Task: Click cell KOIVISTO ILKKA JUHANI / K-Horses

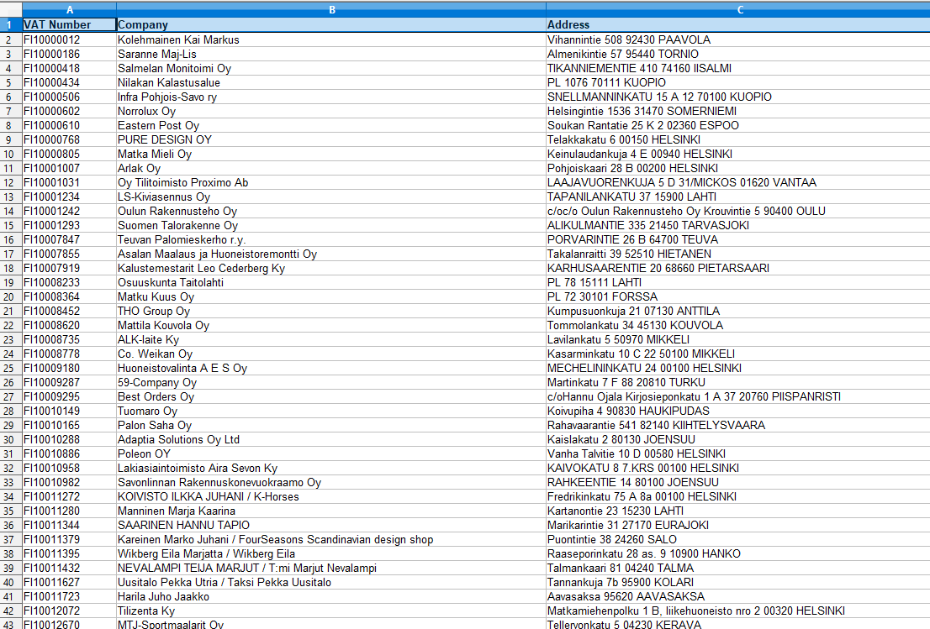Action: coord(331,497)
